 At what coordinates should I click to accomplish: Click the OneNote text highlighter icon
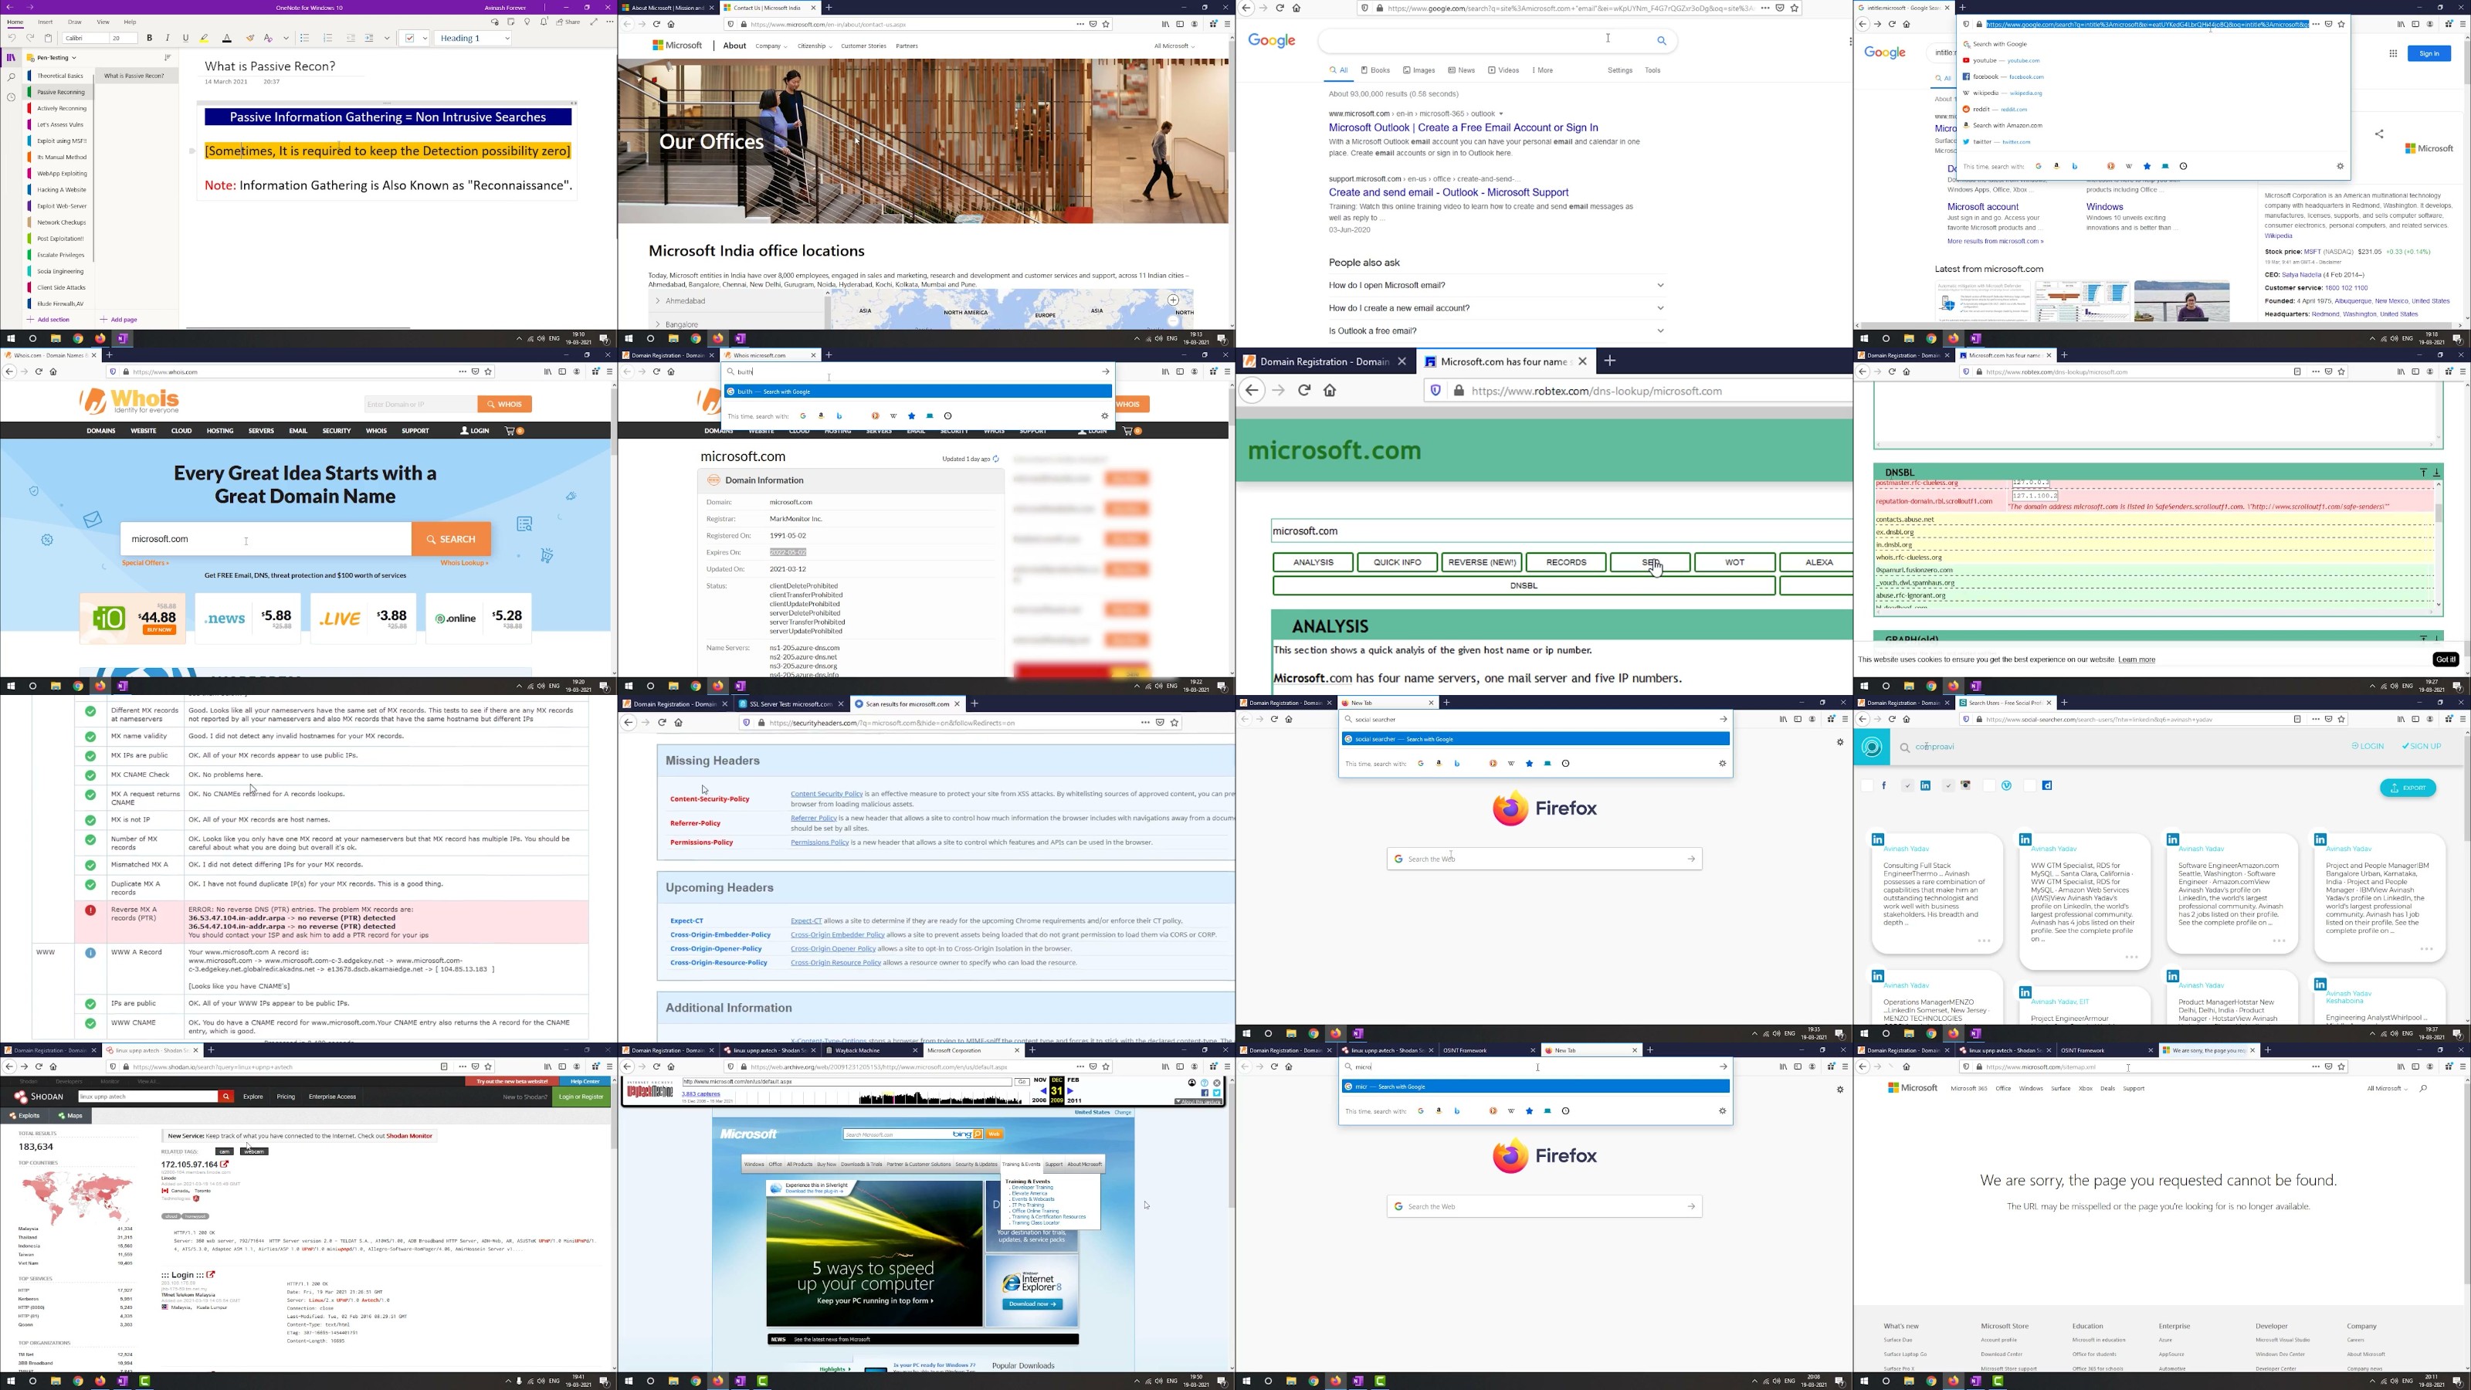pos(205,39)
